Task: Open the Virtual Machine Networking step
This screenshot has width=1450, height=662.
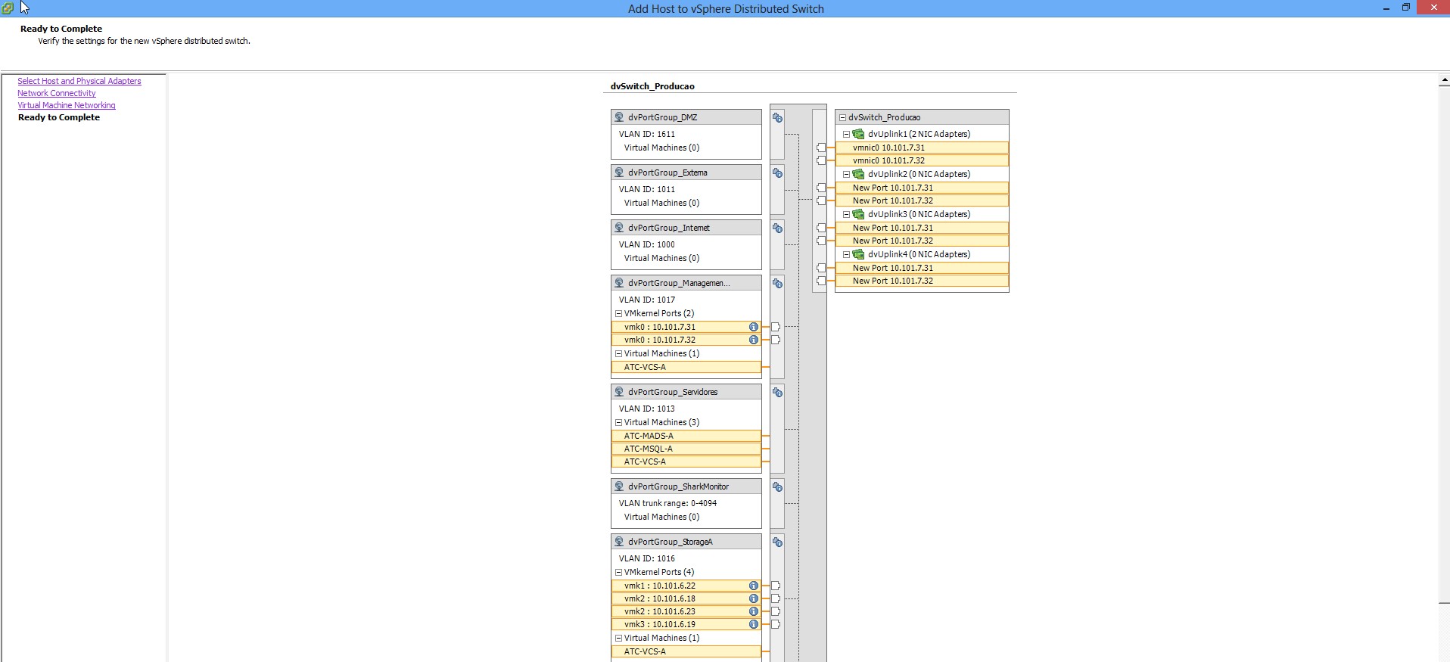Action: pyautogui.click(x=67, y=105)
